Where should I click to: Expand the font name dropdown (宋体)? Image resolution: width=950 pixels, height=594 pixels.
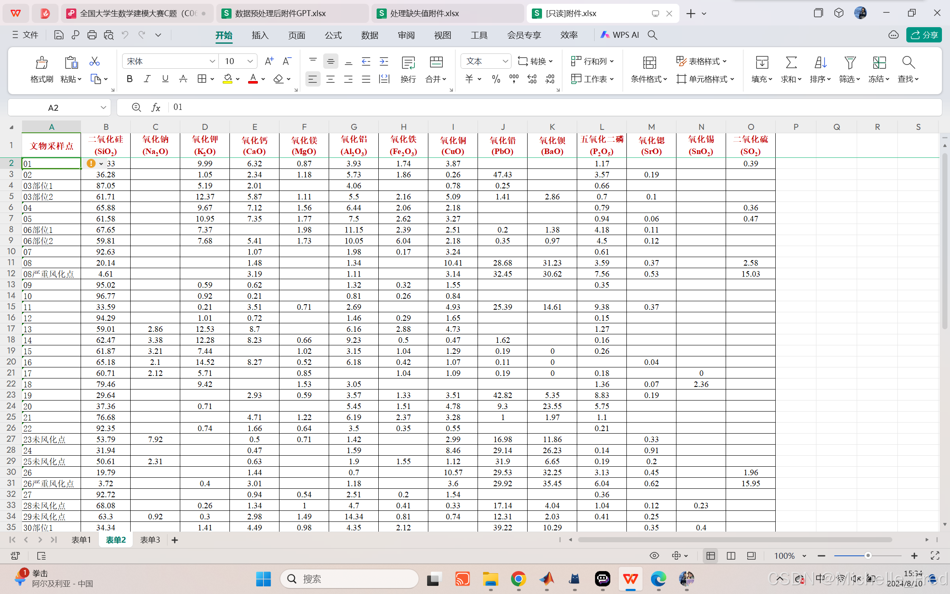tap(212, 62)
